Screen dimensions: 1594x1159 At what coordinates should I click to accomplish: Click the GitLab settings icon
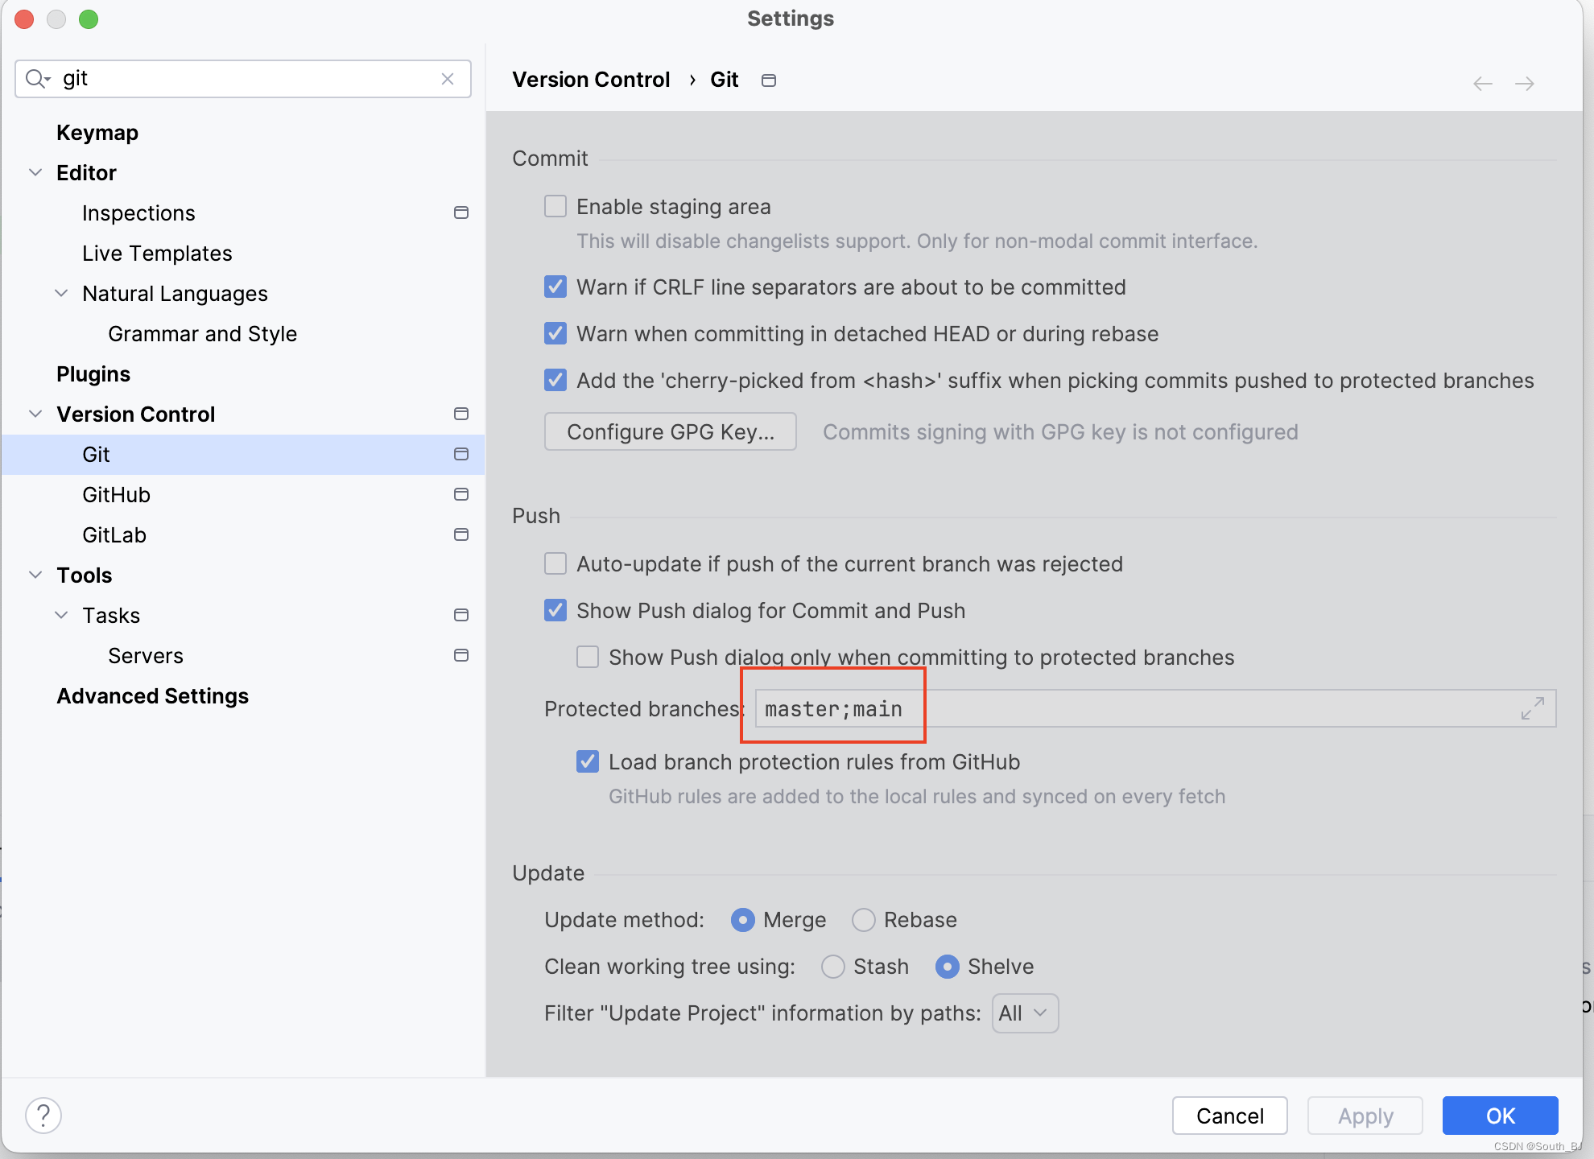point(460,534)
